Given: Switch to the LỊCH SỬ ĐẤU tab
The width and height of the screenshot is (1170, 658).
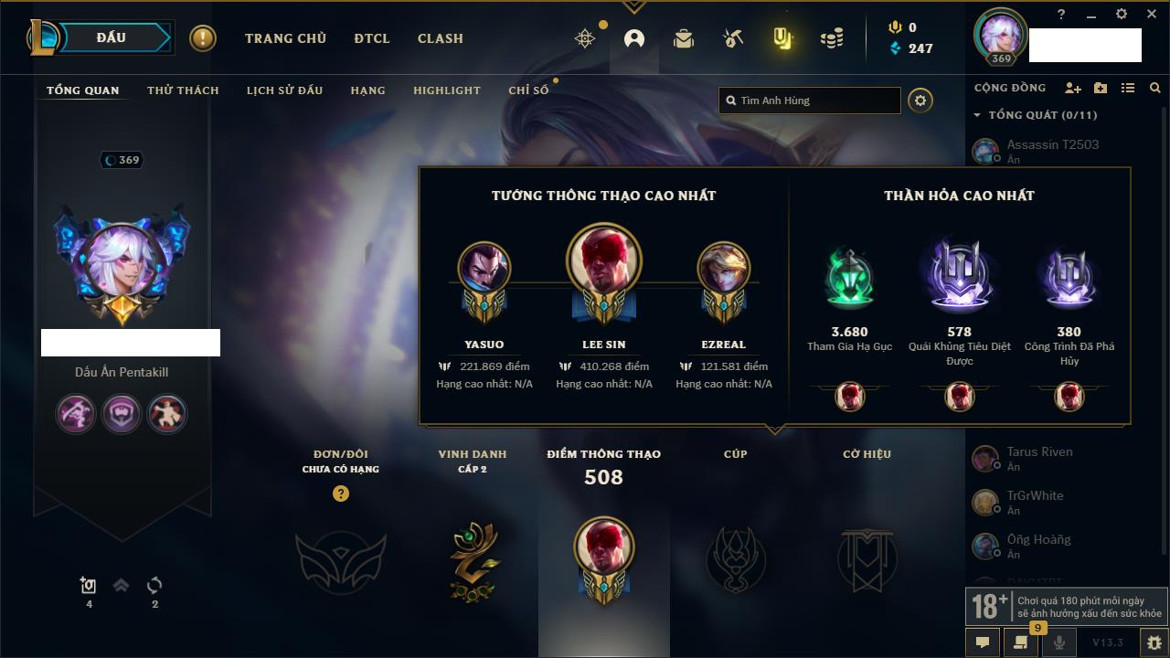Looking at the screenshot, I should tap(284, 90).
